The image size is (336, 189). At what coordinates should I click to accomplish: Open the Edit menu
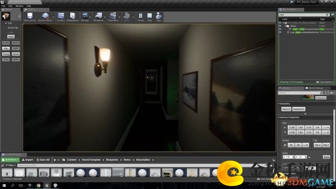point(10,6)
